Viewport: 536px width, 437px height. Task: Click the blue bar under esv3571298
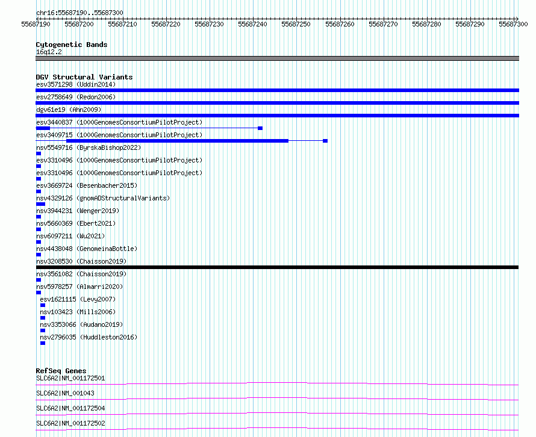[277, 90]
